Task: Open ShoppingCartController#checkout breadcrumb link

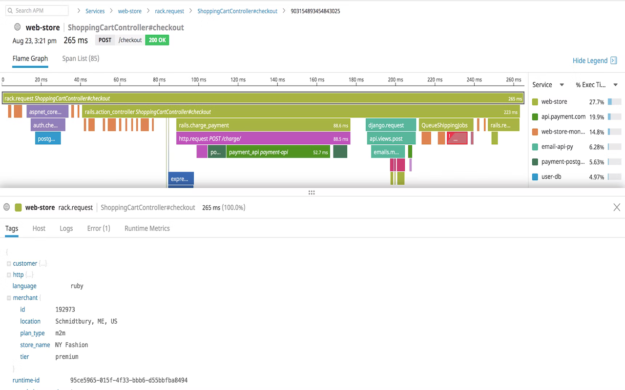Action: tap(237, 11)
